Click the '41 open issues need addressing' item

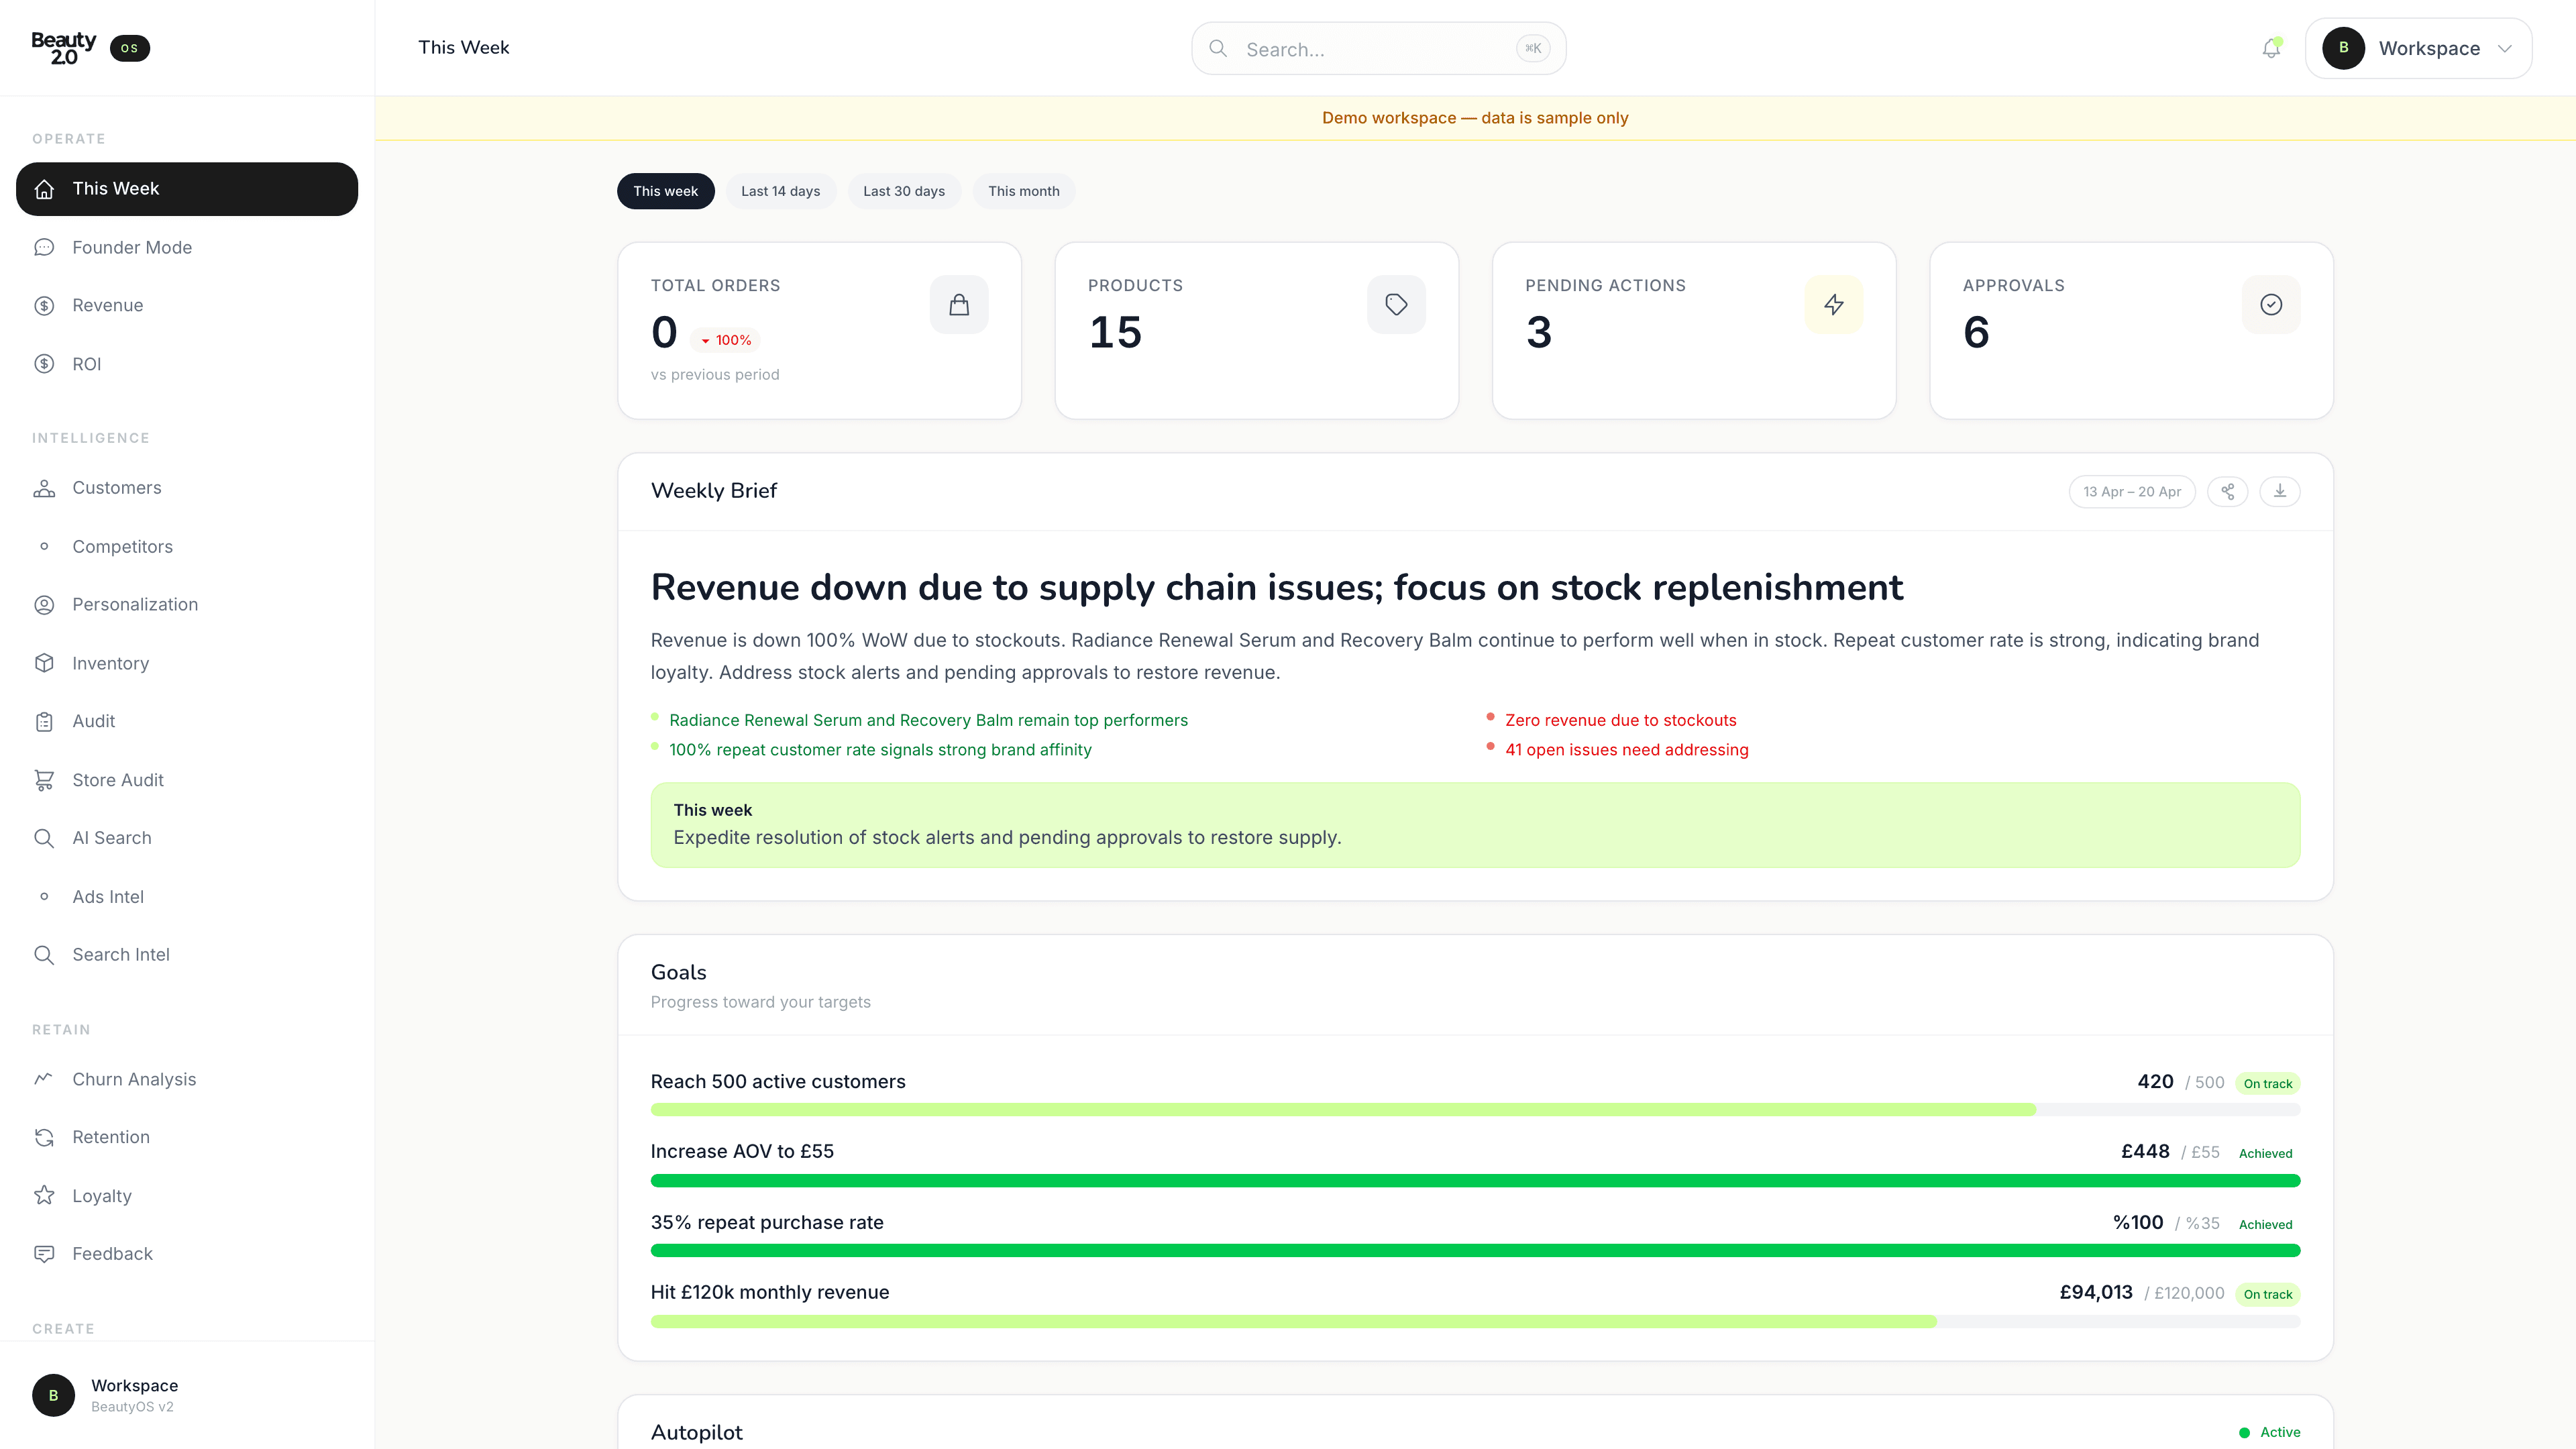1627,750
